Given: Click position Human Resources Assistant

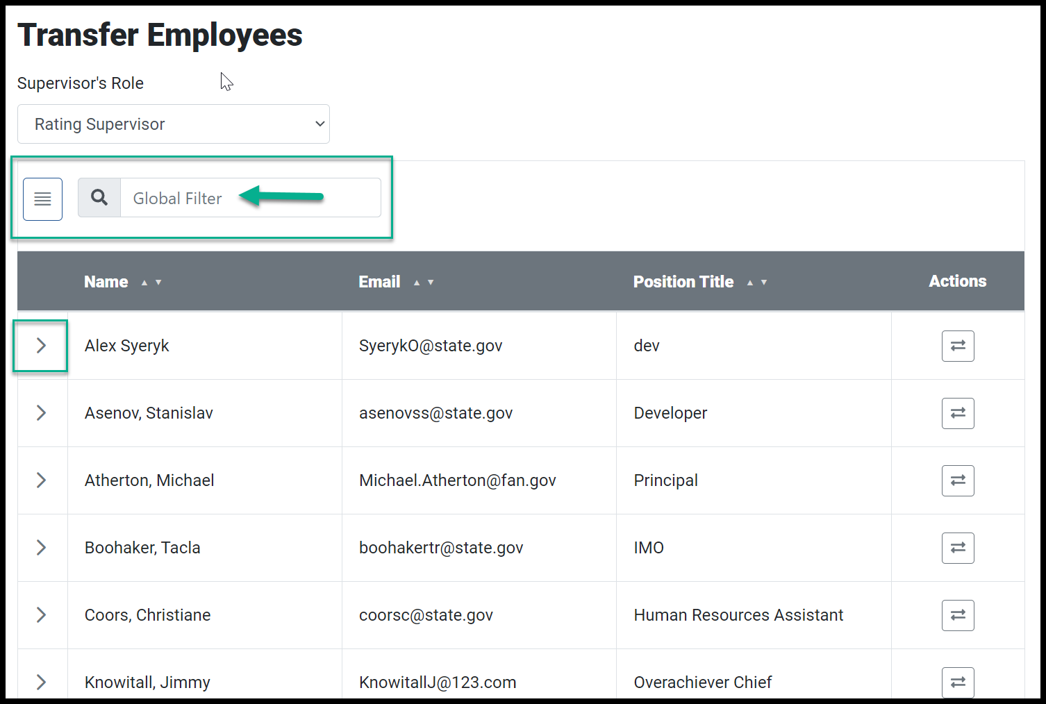Looking at the screenshot, I should (738, 615).
